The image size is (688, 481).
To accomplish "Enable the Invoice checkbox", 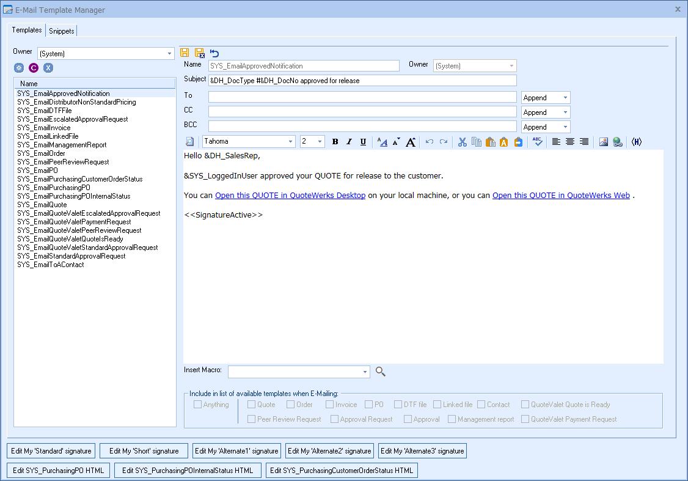I will tap(330, 405).
